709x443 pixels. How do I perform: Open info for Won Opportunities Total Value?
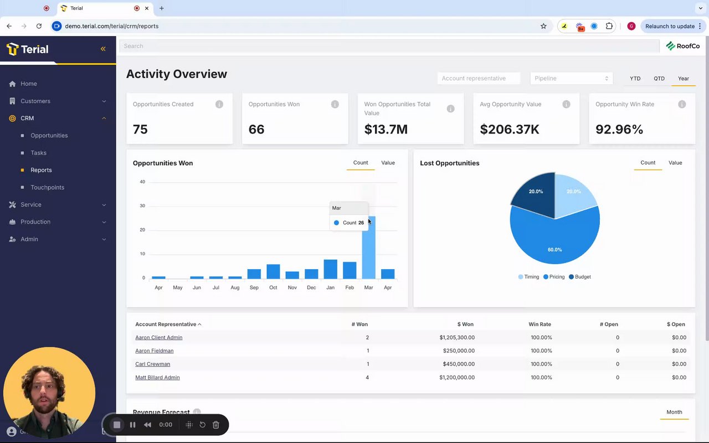click(450, 109)
